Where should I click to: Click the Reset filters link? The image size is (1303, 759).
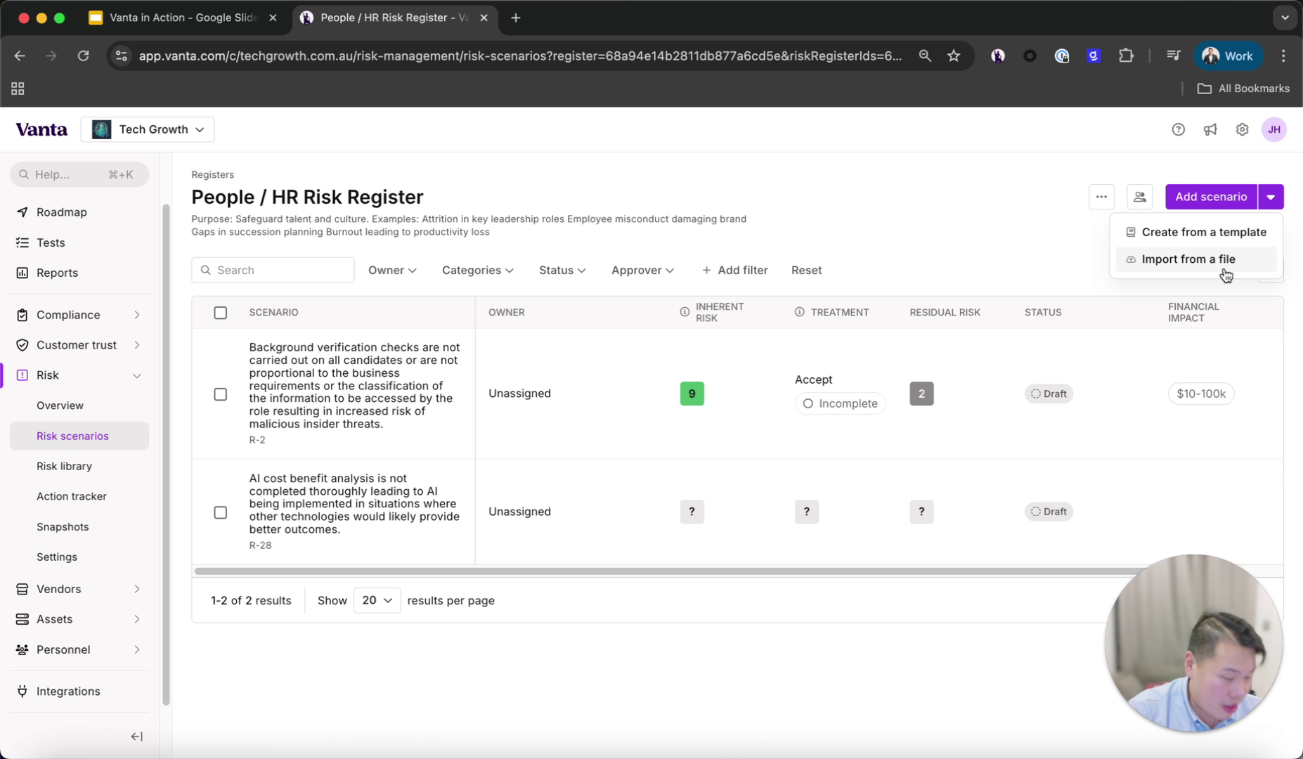pos(806,270)
